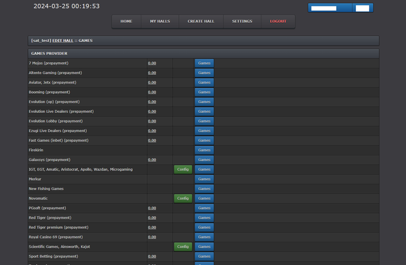This screenshot has width=406, height=265.
Task: Open Games for New Fishing Games
Action: tap(204, 189)
